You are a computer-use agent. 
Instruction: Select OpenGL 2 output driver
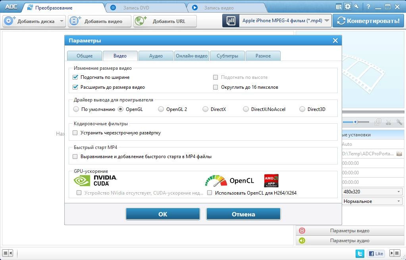click(x=161, y=109)
